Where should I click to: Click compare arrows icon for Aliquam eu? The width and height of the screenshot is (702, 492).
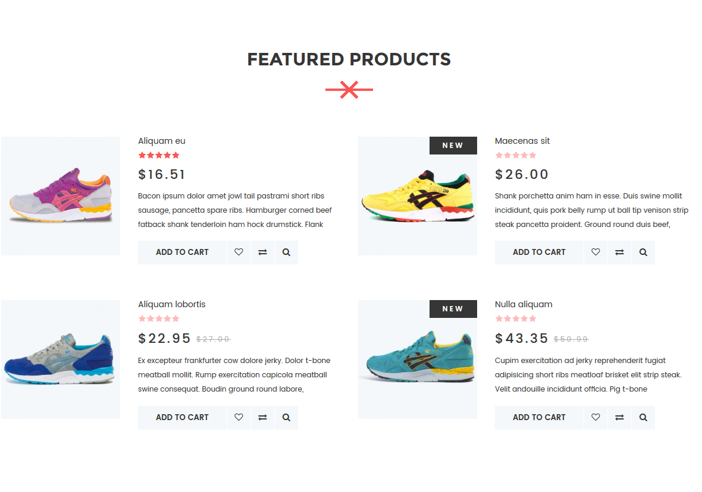click(262, 253)
